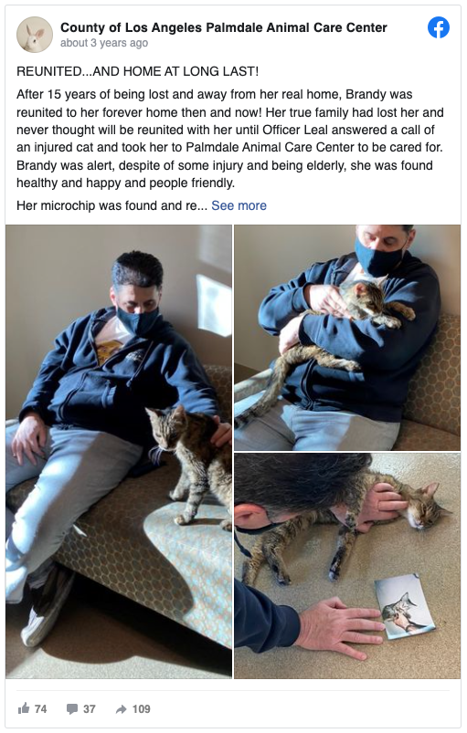Open the Palmdale Animal Care Center page name
The image size is (467, 733).
coord(224,27)
